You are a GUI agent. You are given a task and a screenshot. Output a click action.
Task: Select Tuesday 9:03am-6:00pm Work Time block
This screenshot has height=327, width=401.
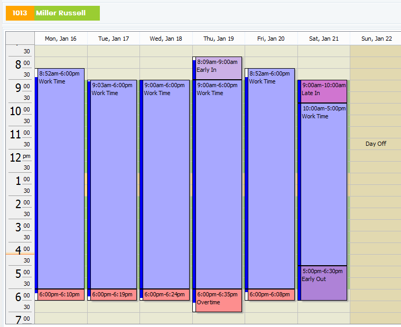[113, 184]
